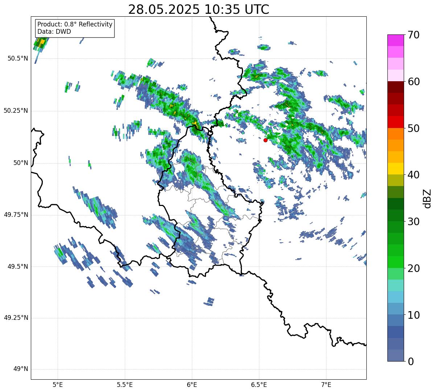
Task: Click the colorbar tick label "30"
Action: point(413,222)
